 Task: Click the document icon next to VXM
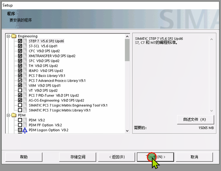click(25, 85)
